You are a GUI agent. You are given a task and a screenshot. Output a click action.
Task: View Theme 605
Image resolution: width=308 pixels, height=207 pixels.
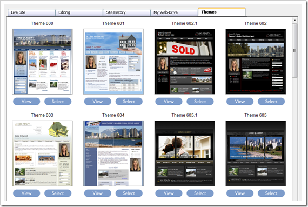[240, 193]
